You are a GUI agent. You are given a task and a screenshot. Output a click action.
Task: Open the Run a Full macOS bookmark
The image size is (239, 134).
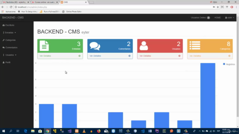coord(50,12)
